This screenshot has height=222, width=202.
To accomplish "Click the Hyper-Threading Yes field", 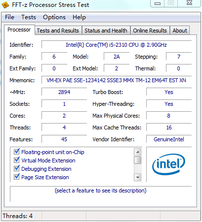I will pos(169,104).
